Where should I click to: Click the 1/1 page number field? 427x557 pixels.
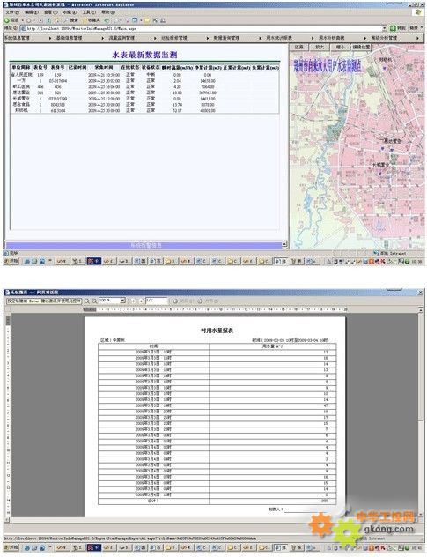(x=156, y=301)
